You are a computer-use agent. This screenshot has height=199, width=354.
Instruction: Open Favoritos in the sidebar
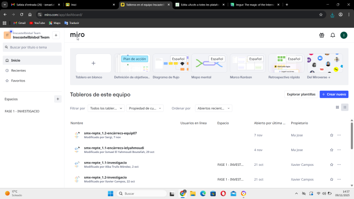pos(18,81)
